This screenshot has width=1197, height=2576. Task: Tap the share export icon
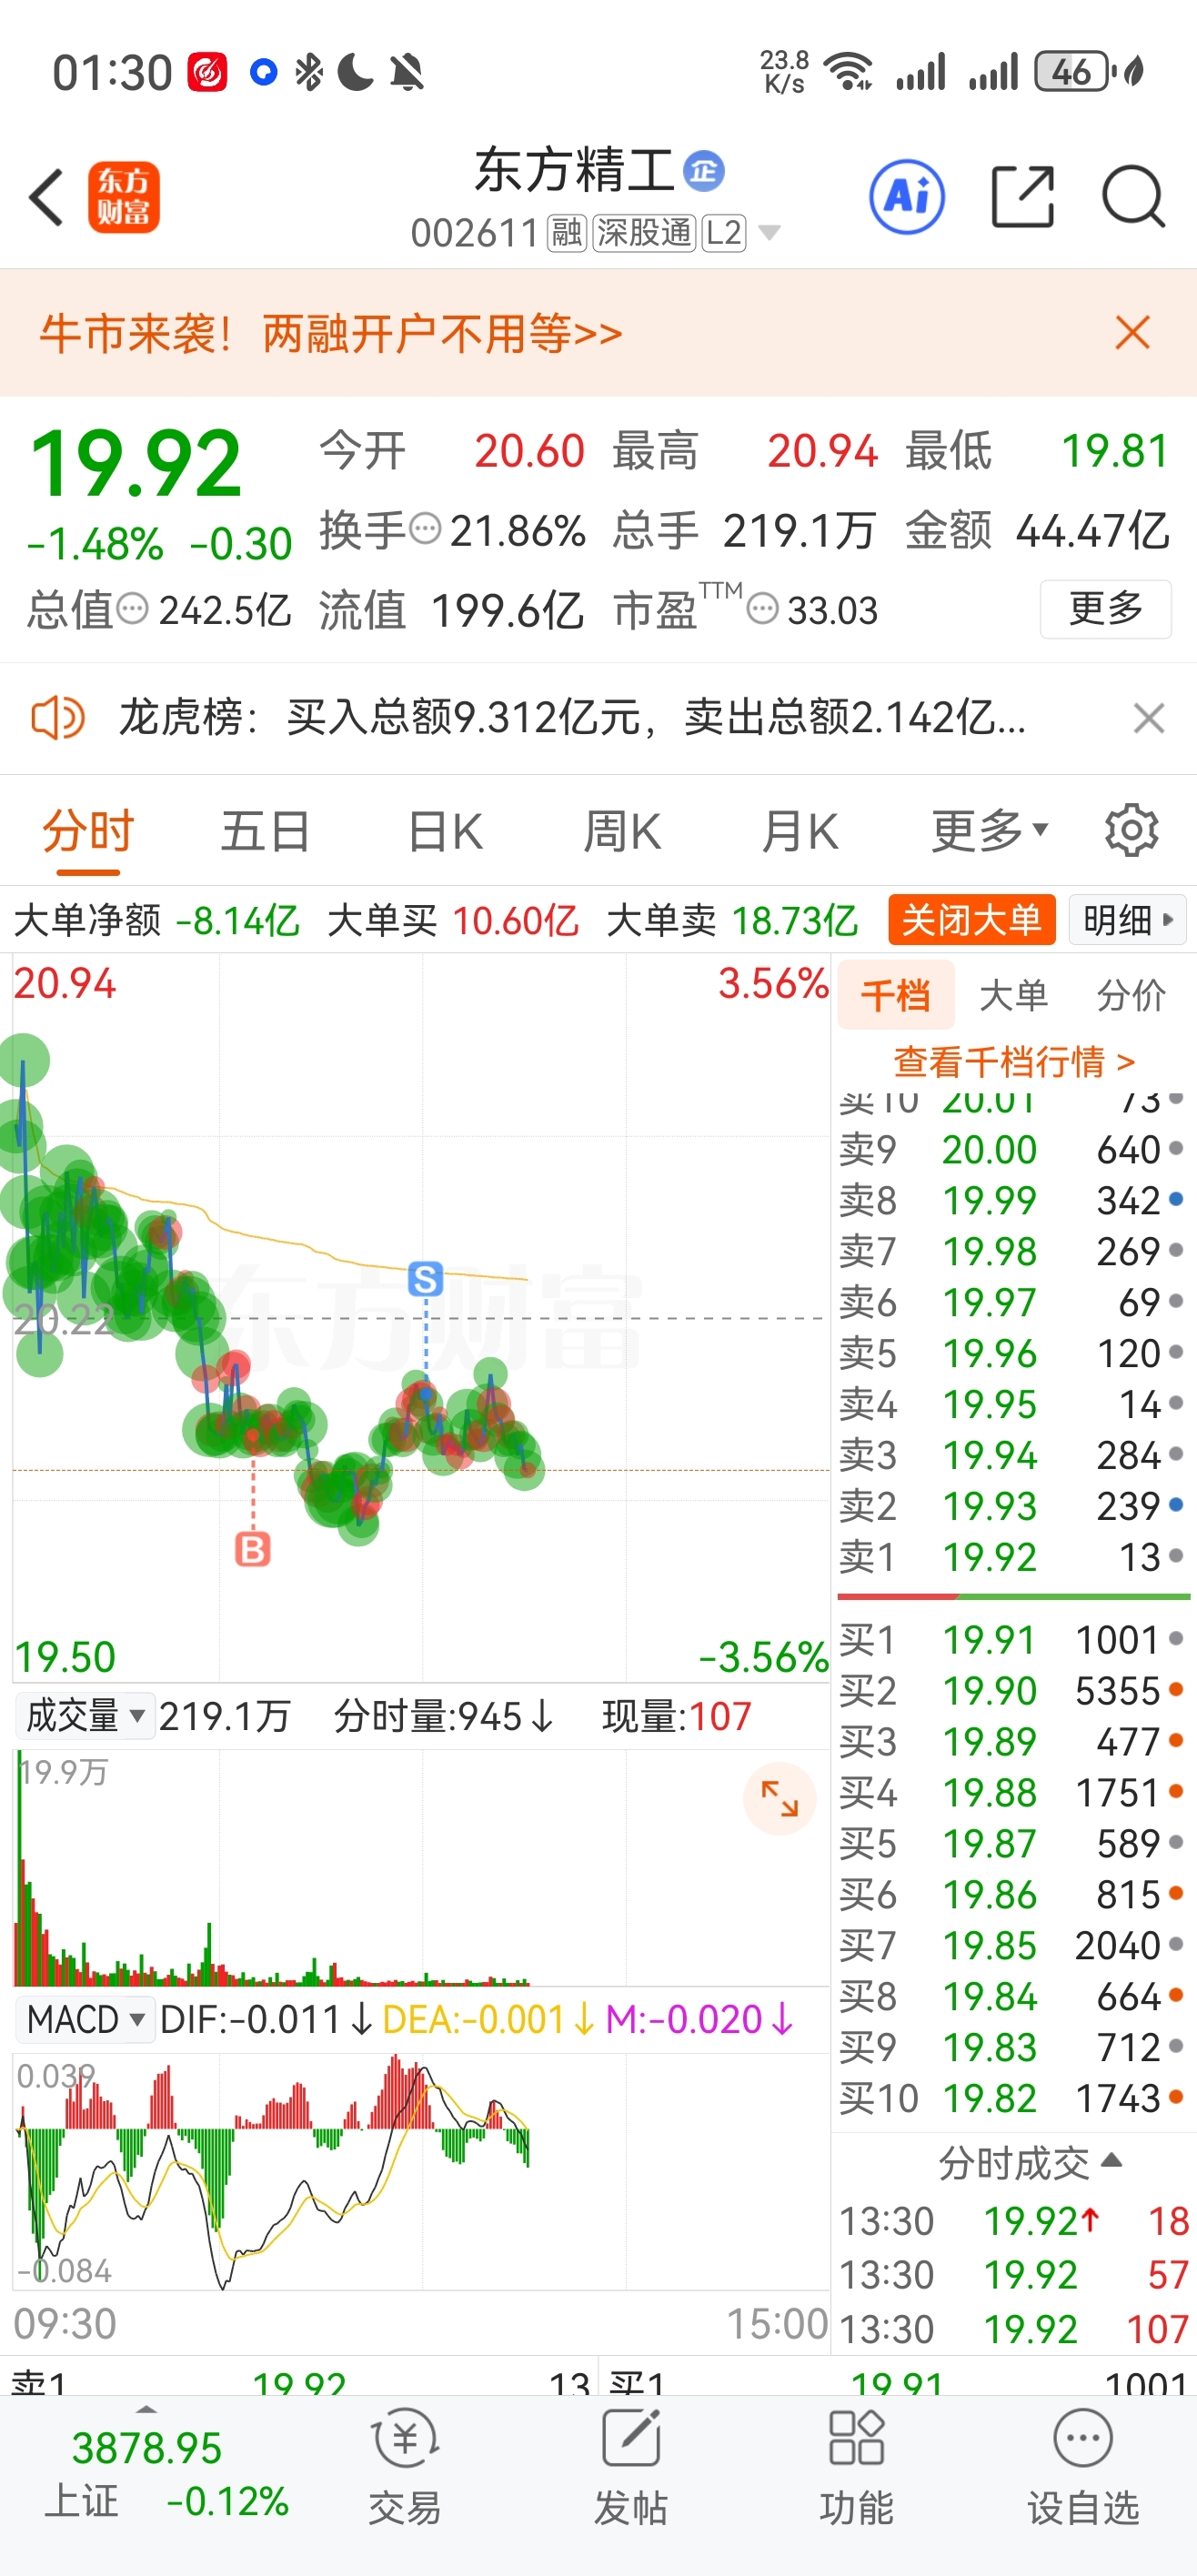click(1022, 197)
